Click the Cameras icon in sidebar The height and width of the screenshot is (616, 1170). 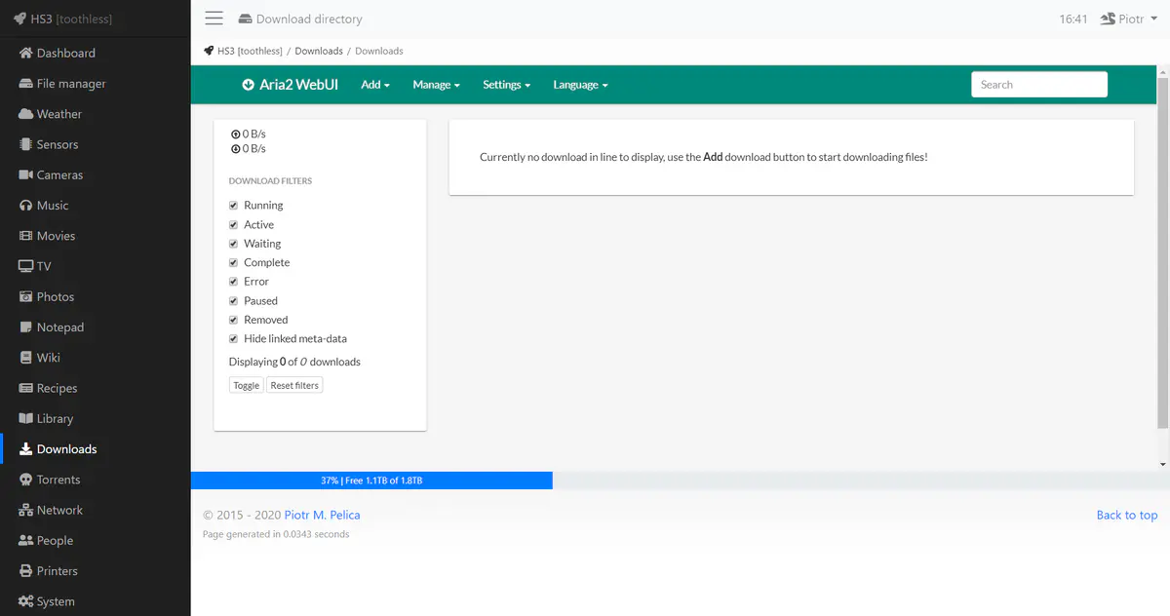point(26,175)
